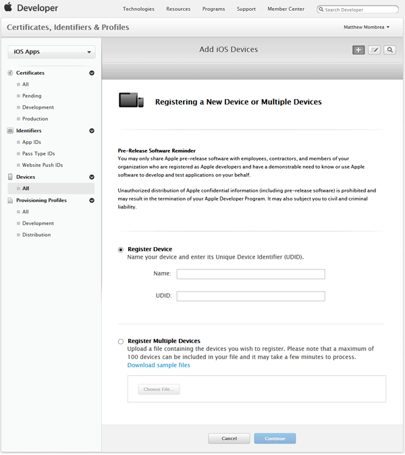The image size is (405, 455).
Task: Select Development under Provisioning Profiles
Action: click(x=38, y=223)
